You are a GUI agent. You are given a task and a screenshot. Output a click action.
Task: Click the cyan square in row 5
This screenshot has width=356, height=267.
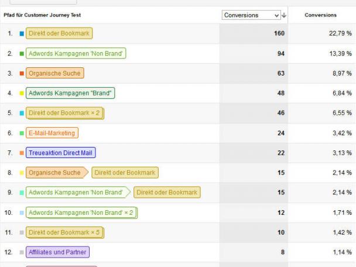coord(22,114)
